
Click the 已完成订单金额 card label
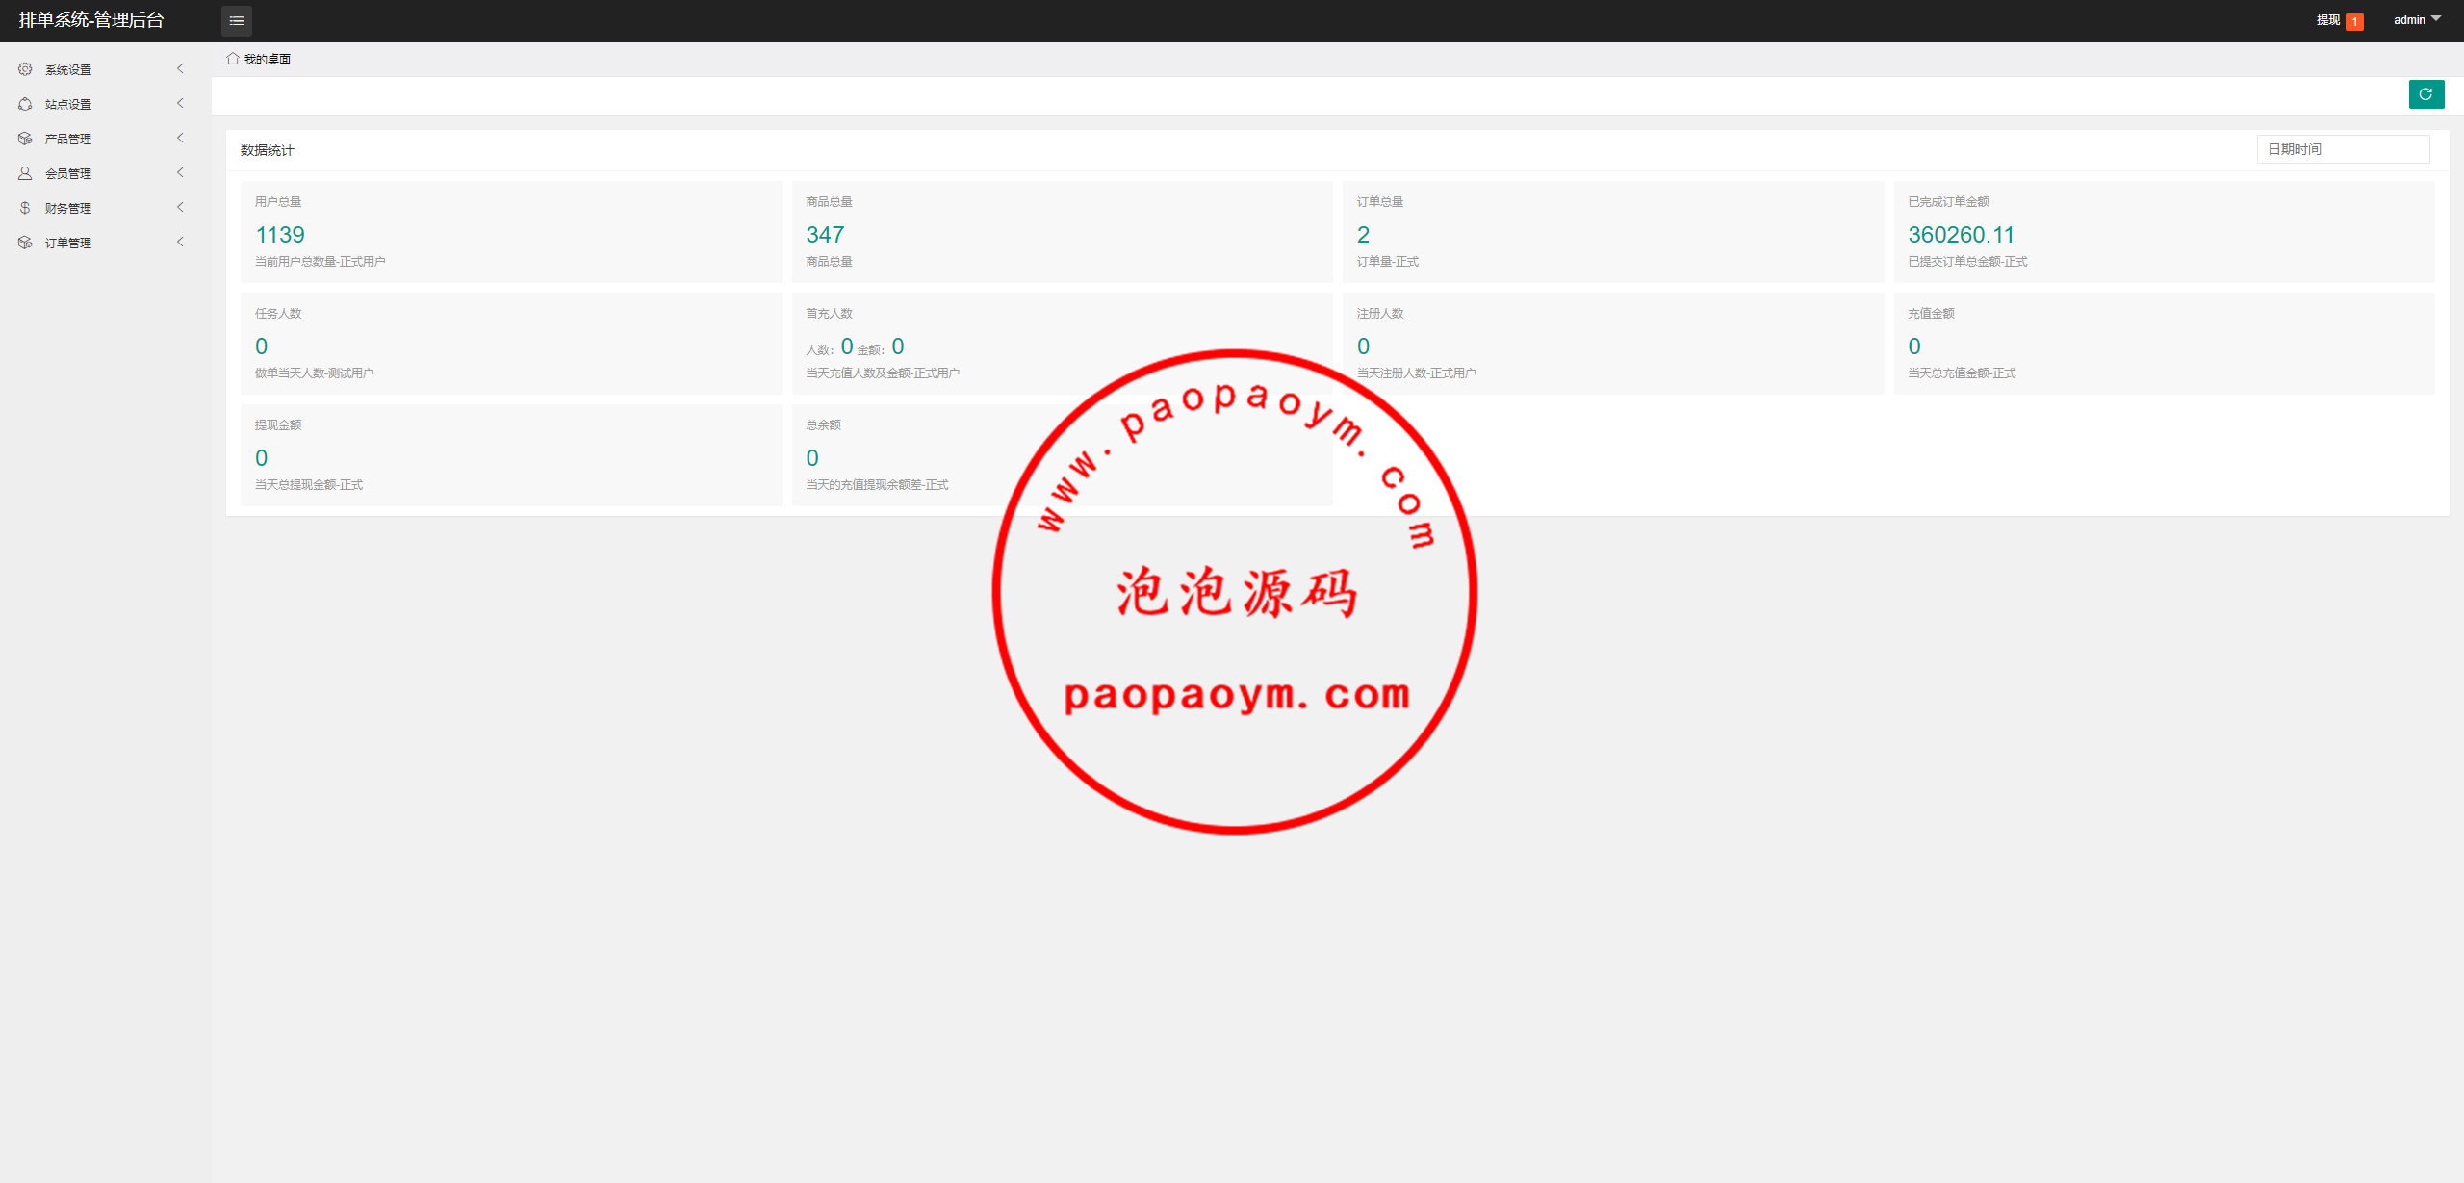tap(1948, 202)
